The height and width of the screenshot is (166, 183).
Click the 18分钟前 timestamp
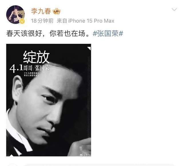(x=42, y=21)
